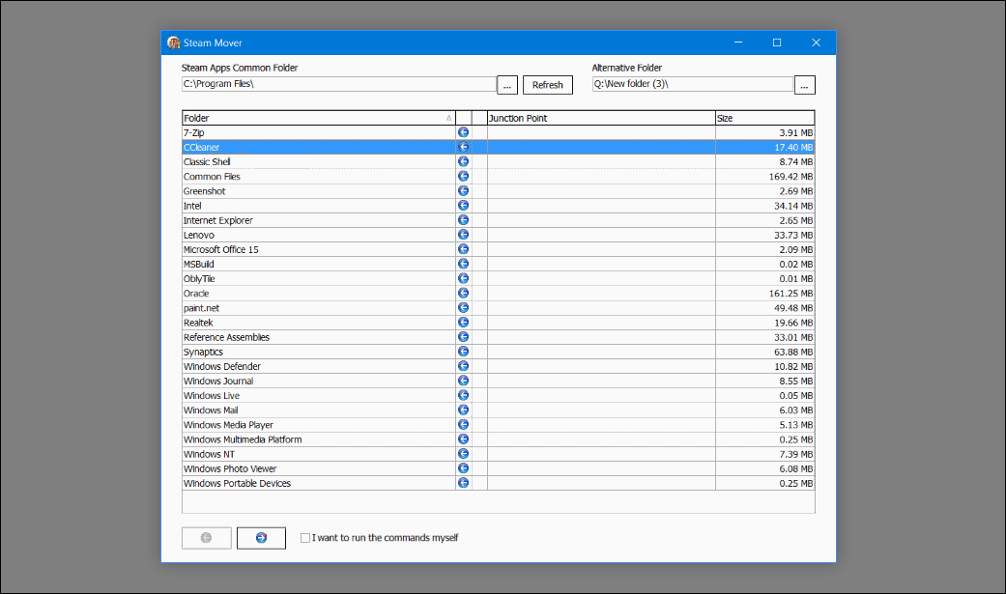This screenshot has height=594, width=1006.
Task: Click the arrow icon in the Lenovo row
Action: (x=463, y=235)
